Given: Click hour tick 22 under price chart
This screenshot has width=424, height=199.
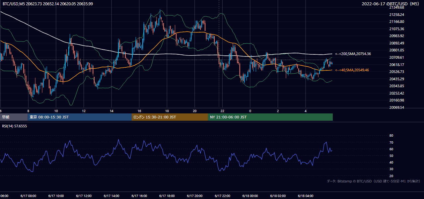Looking at the screenshot, I should [x=223, y=111].
